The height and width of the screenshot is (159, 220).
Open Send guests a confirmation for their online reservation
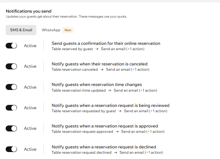coord(106,43)
